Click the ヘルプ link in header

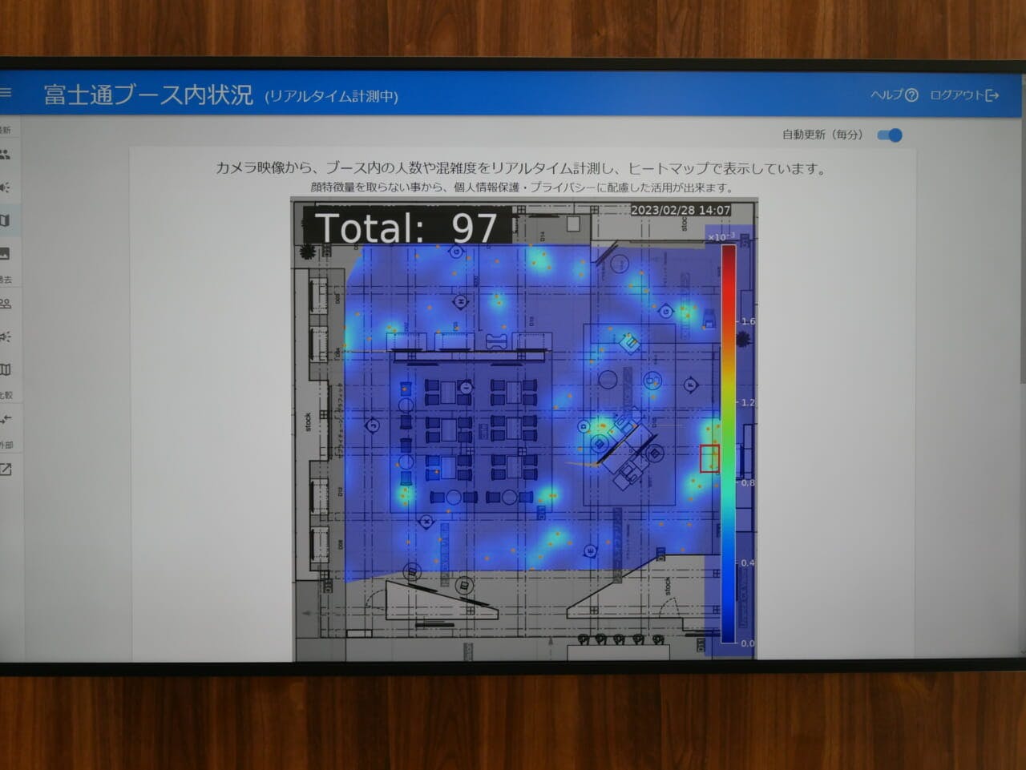point(887,95)
